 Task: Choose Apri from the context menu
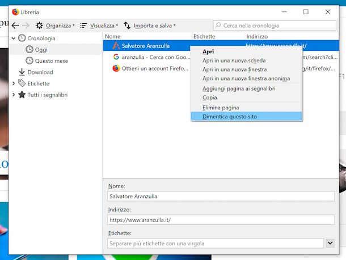(247, 52)
